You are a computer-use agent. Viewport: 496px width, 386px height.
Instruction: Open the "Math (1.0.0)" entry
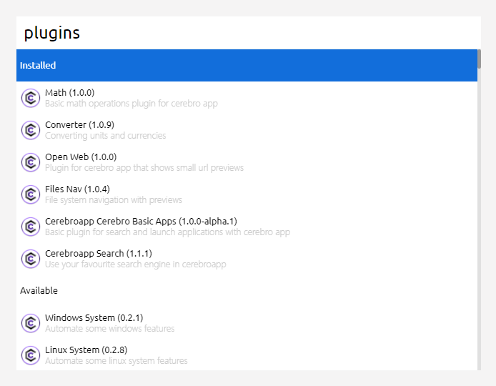point(247,98)
